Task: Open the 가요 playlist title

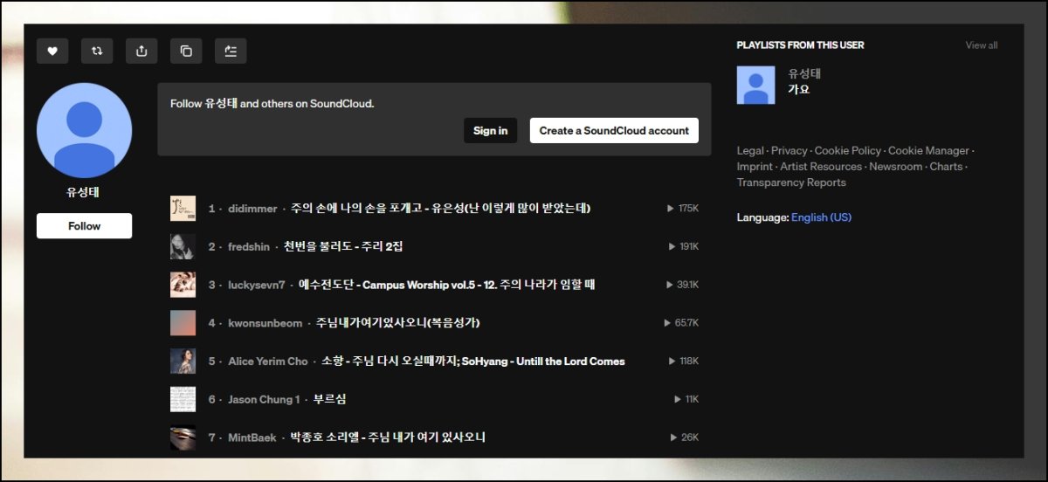Action: (x=798, y=89)
